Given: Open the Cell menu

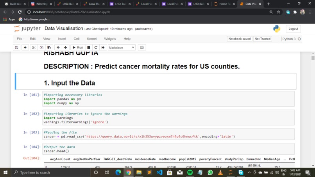Looking at the screenshot, I should 77,39.
